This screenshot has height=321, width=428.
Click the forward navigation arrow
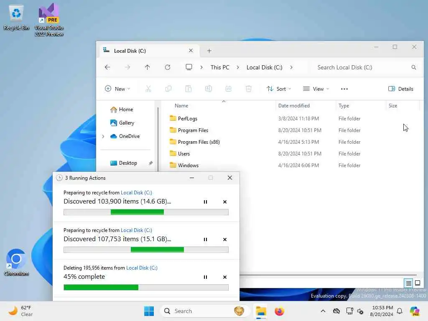[127, 67]
